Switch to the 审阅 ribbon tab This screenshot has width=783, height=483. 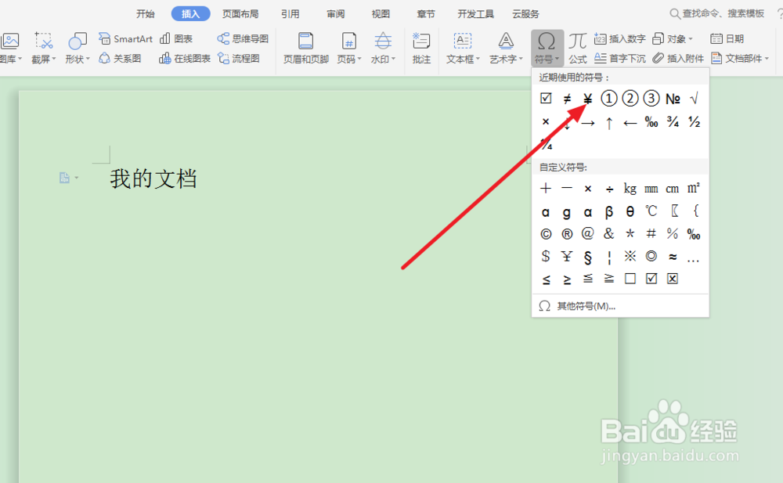tap(335, 13)
